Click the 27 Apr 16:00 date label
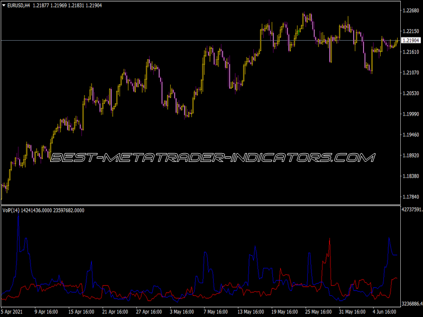This screenshot has width=423, height=317. coord(149,312)
